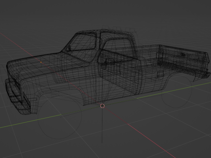Click the 3D cursor on the grid floor
Image resolution: width=211 pixels, height=158 pixels.
[x=102, y=106]
